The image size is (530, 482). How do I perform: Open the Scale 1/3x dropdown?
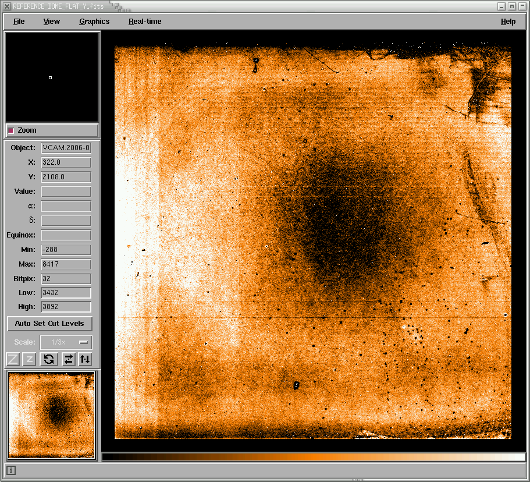tap(66, 342)
